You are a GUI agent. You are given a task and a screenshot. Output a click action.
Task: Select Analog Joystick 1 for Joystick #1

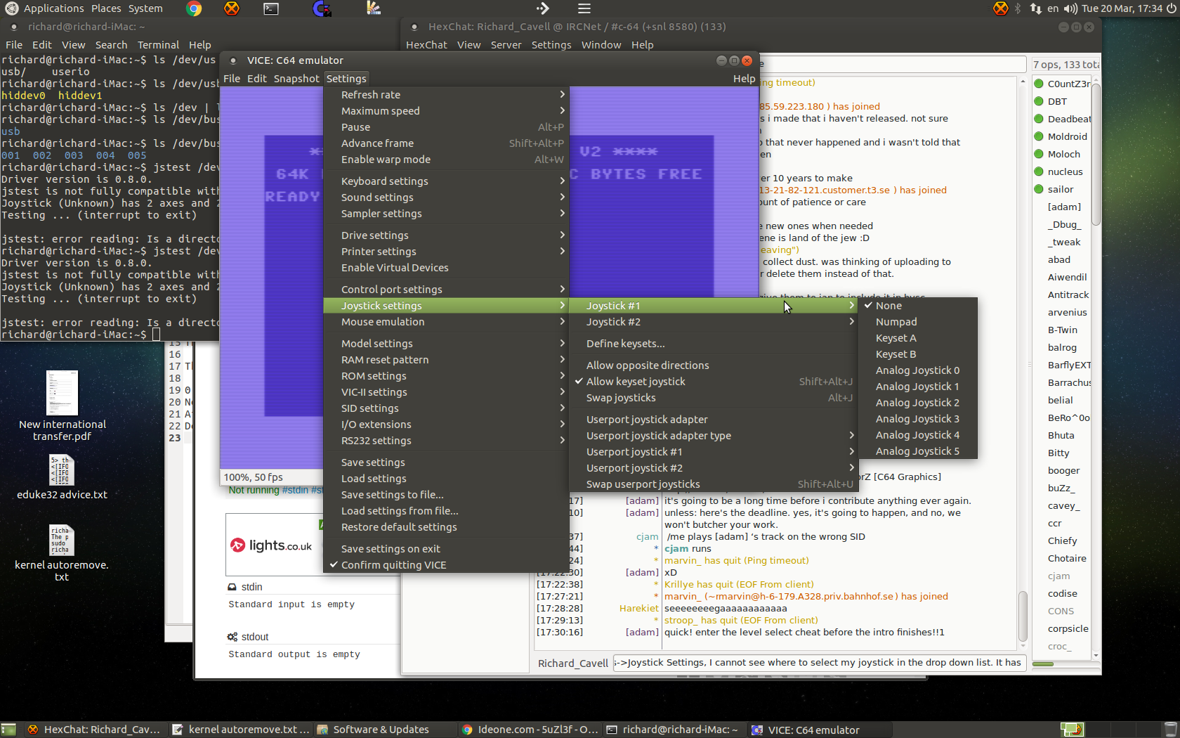coord(917,387)
